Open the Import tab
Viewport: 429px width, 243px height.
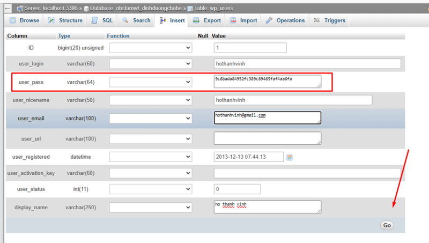coord(243,20)
